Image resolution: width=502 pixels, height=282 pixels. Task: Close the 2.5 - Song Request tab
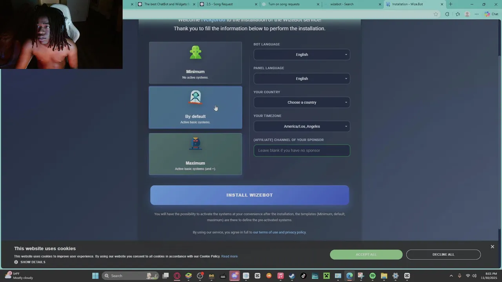[x=256, y=4]
